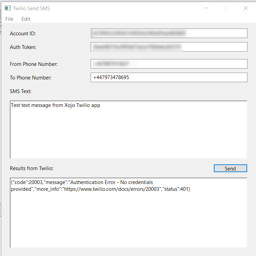Image resolution: width=256 pixels, height=256 pixels.
Task: Click the 'Account ID:' label
Action: [x=23, y=34]
